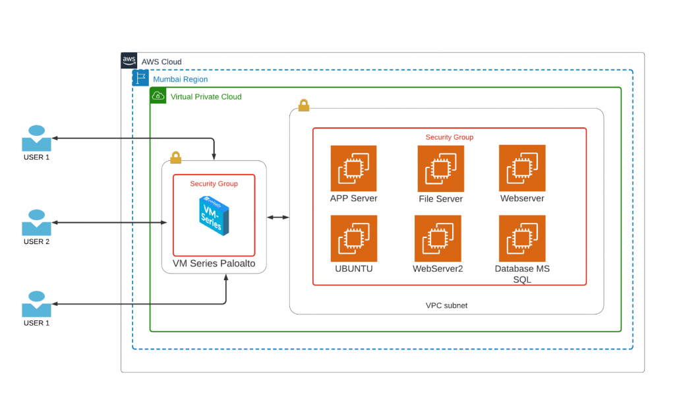The width and height of the screenshot is (675, 416).
Task: Click the Virtual Private Cloud label
Action: click(x=206, y=97)
